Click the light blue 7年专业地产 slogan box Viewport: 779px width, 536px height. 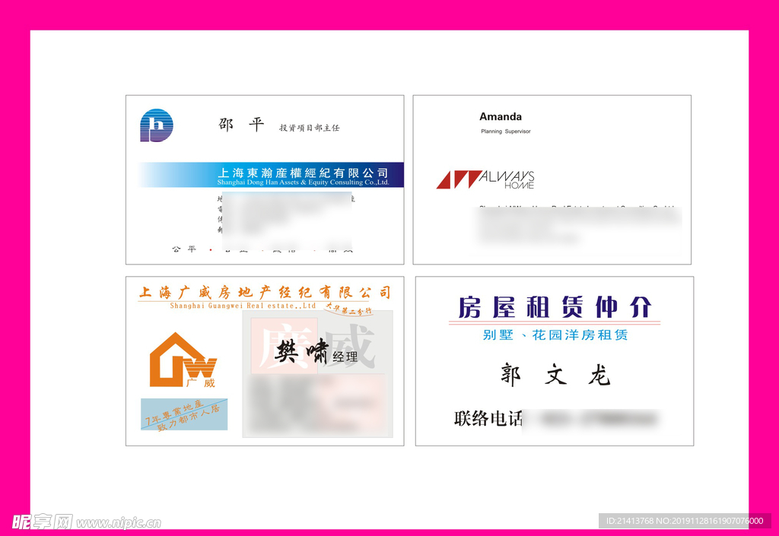(x=184, y=414)
